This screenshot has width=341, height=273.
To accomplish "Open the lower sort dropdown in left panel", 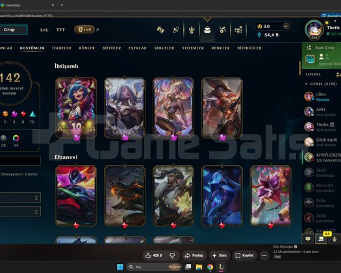I will click(x=20, y=211).
